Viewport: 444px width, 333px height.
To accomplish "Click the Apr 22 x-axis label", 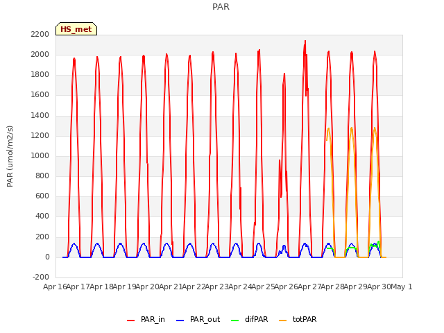I will [x=194, y=287].
